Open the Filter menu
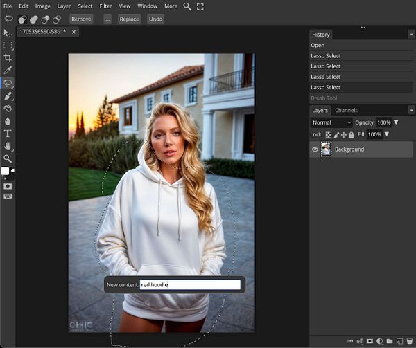This screenshot has height=348, width=416. (x=105, y=6)
